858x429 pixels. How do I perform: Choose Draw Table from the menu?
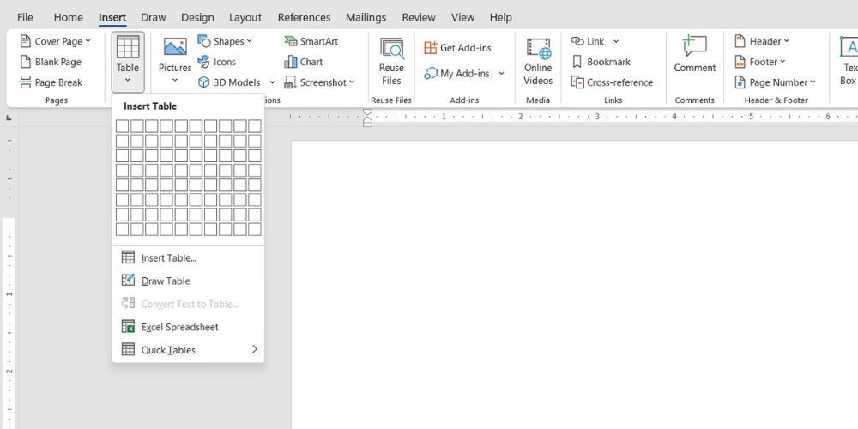click(x=188, y=281)
